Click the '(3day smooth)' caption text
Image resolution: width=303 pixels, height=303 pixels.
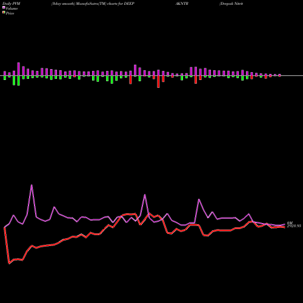pos(64,4)
